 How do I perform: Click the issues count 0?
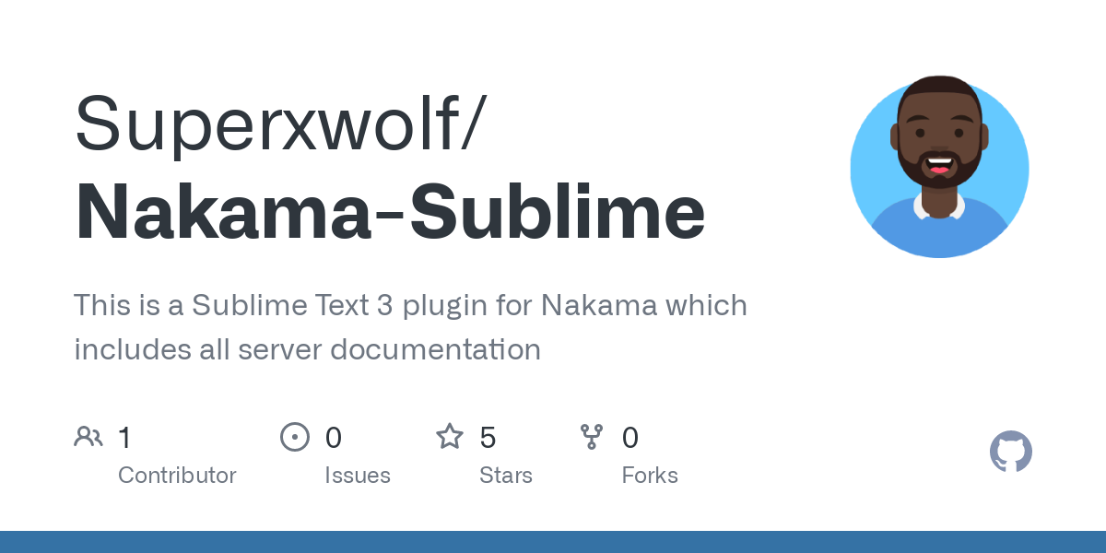(334, 437)
